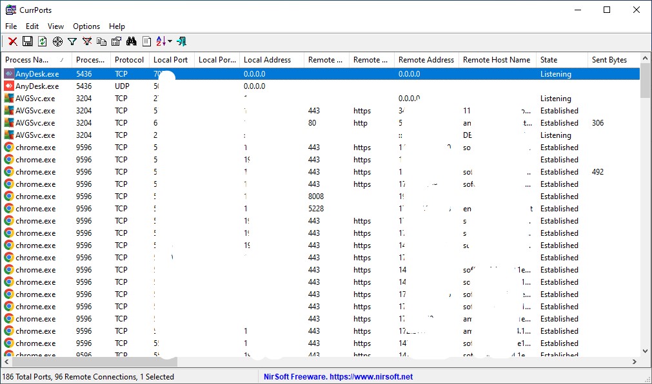Open the Edit menu

tap(32, 26)
